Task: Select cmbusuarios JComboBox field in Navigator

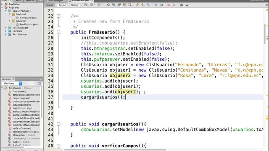Action: click(26, 138)
